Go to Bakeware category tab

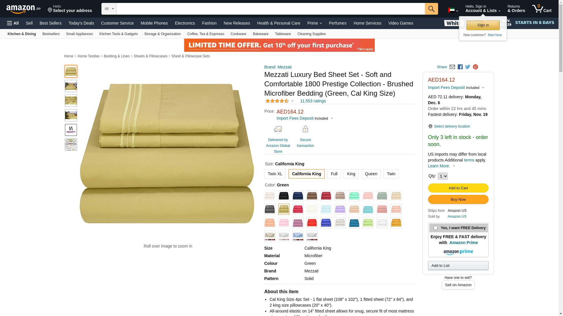point(260,34)
